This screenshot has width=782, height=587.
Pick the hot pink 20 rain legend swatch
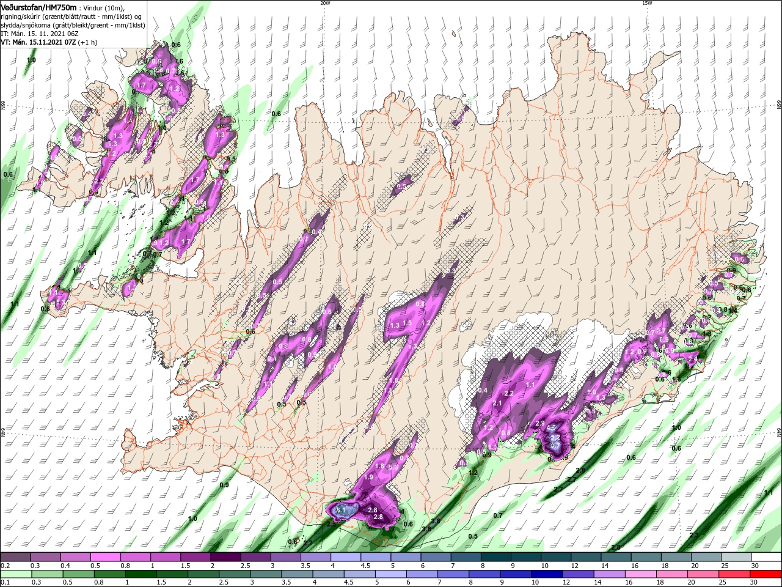[x=703, y=574]
